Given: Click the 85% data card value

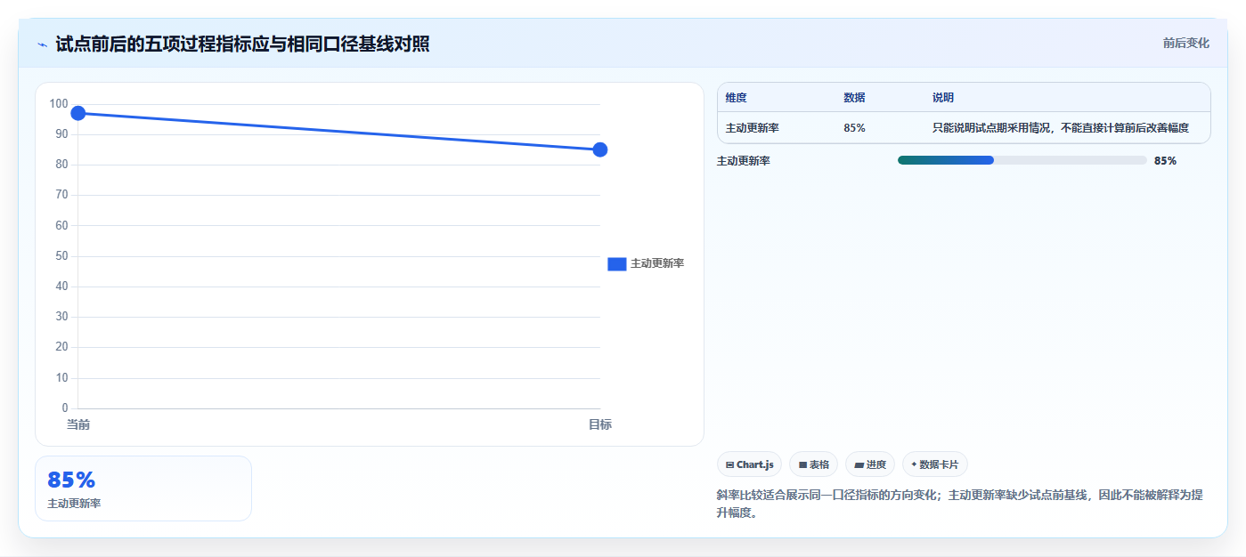Looking at the screenshot, I should pos(71,480).
